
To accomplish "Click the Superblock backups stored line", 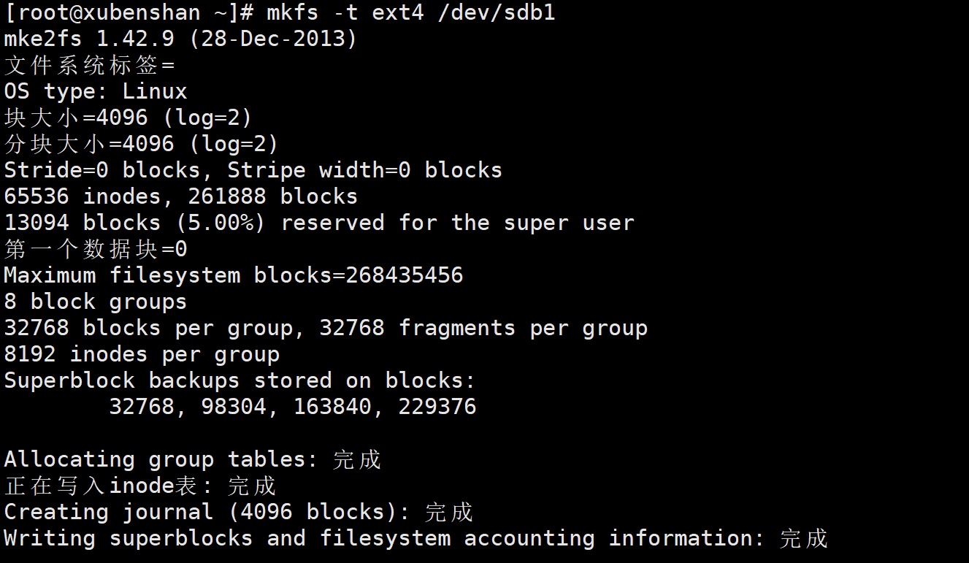I will [x=240, y=380].
